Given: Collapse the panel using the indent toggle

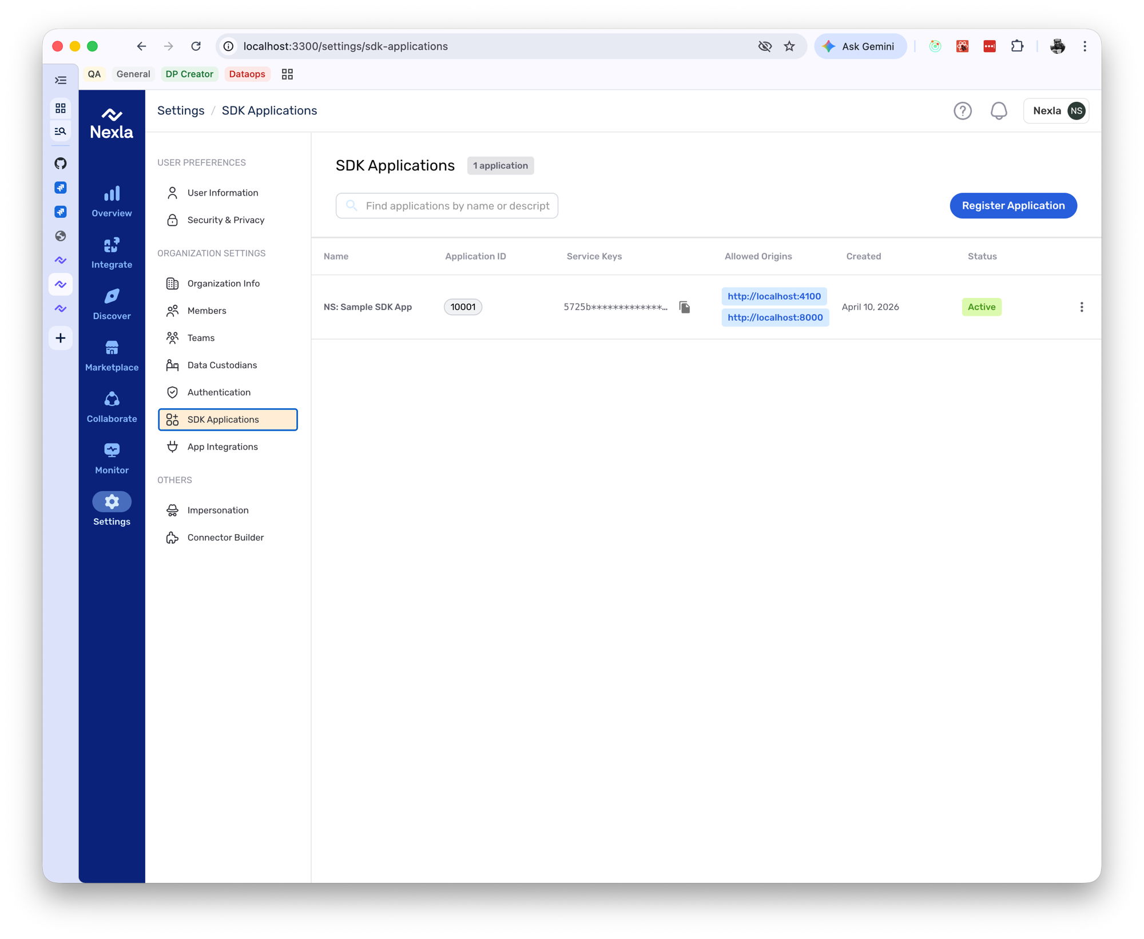Looking at the screenshot, I should (x=60, y=79).
